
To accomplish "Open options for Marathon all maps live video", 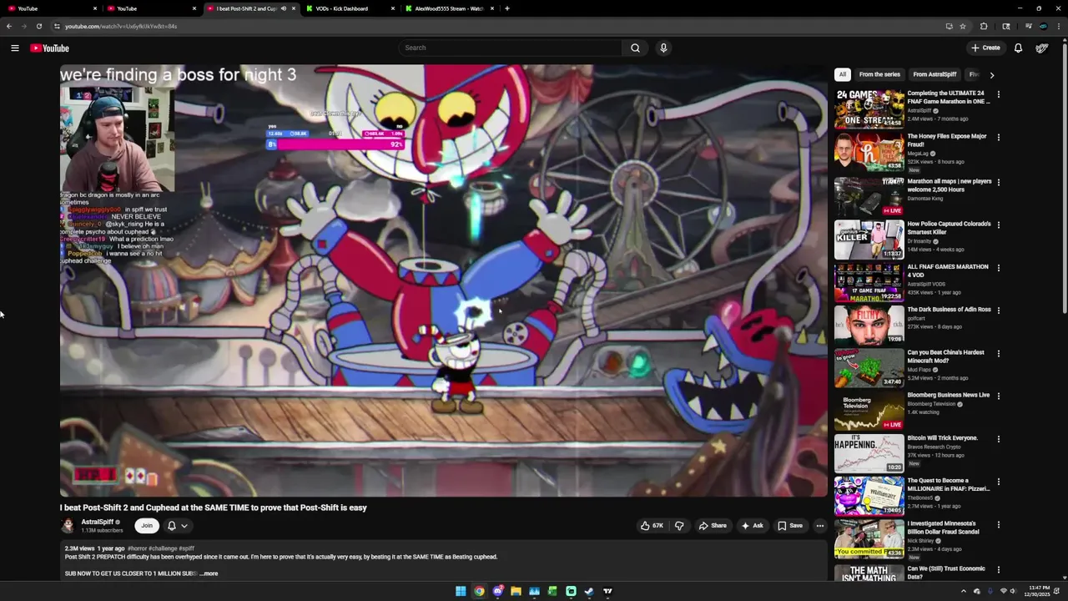I will (998, 182).
